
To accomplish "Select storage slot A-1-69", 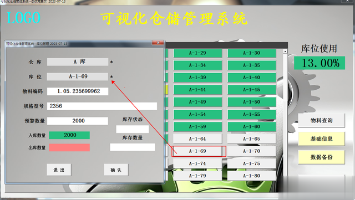I will coord(197,151).
